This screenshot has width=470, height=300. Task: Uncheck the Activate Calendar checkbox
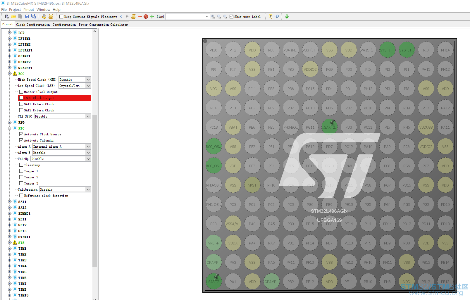pos(21,140)
